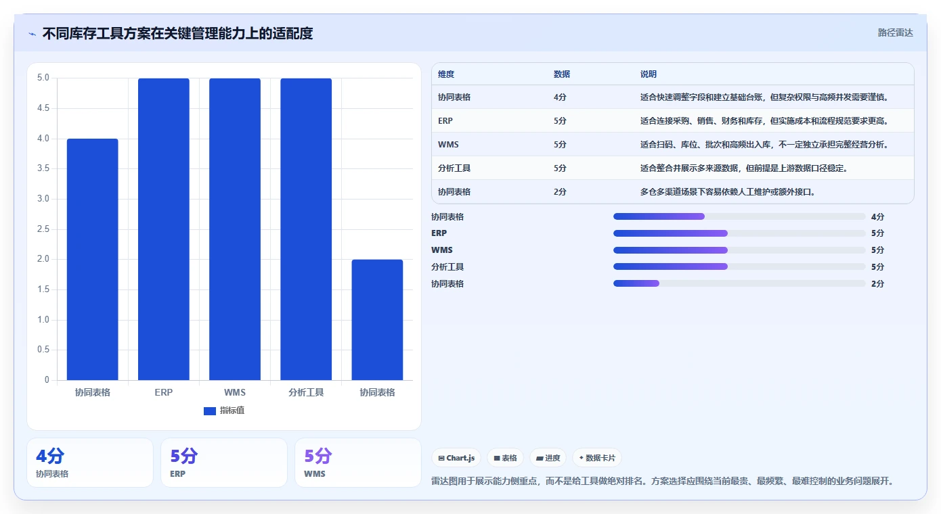Click the ERP x-axis label under the chart
The width and height of the screenshot is (941, 514).
click(164, 392)
